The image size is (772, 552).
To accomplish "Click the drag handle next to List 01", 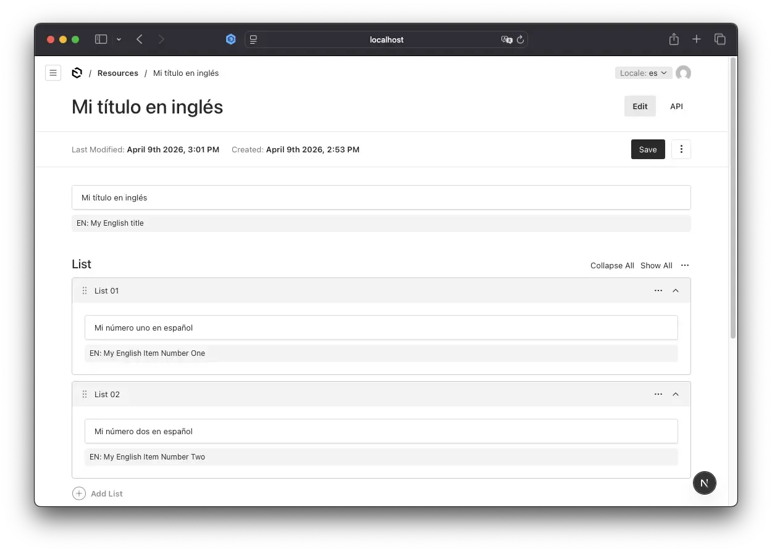I will click(x=84, y=290).
